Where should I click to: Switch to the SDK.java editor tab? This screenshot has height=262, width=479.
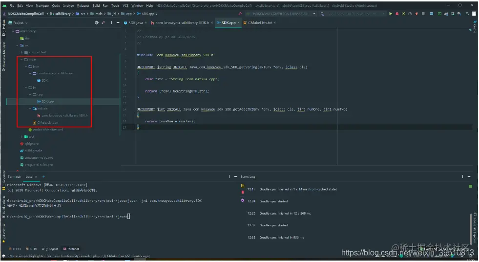click(x=135, y=22)
